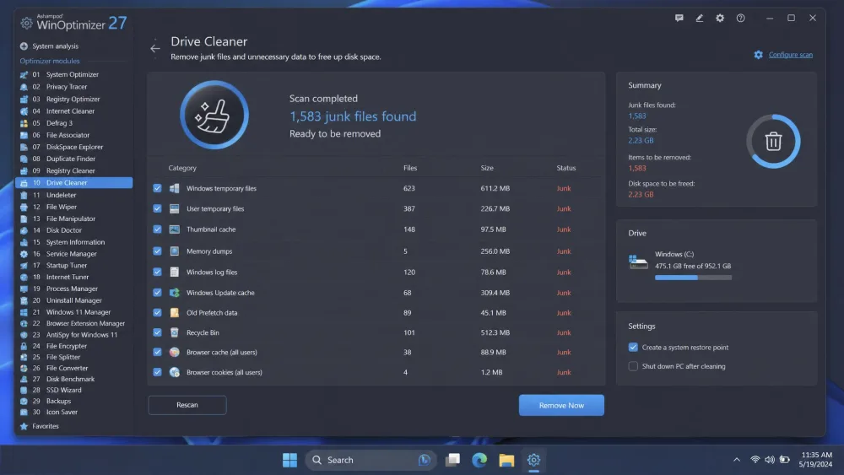This screenshot has width=844, height=475.
Task: Open 07 DiskSpace Explorer module
Action: pos(73,147)
